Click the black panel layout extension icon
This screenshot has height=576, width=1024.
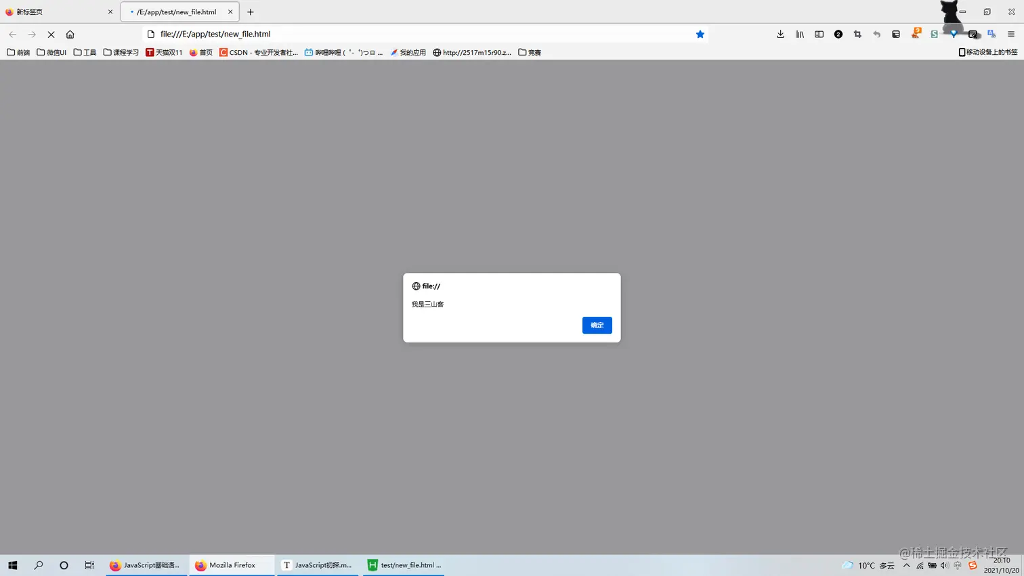tap(896, 34)
